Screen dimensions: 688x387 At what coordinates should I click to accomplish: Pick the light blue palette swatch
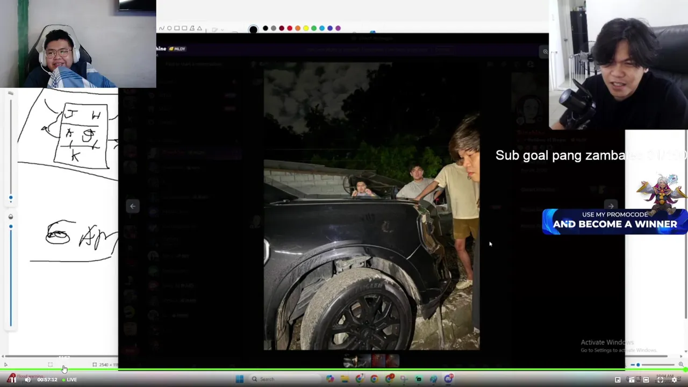coord(322,28)
